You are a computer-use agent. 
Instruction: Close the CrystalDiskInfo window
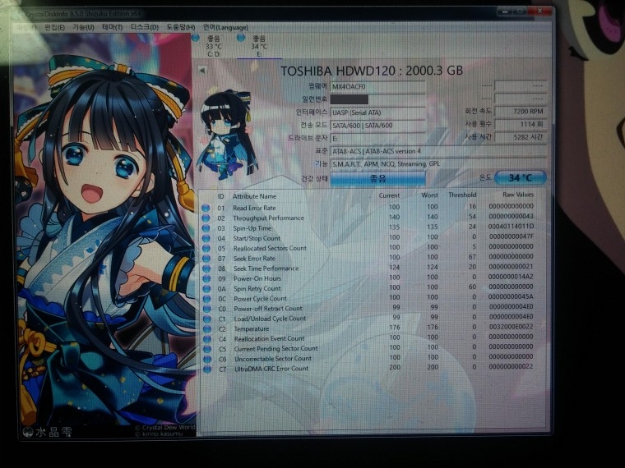(539, 11)
